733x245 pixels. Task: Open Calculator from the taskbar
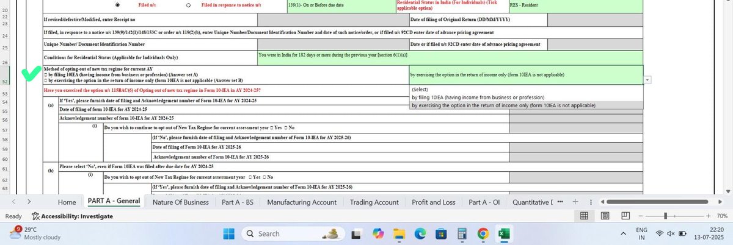coord(462,234)
